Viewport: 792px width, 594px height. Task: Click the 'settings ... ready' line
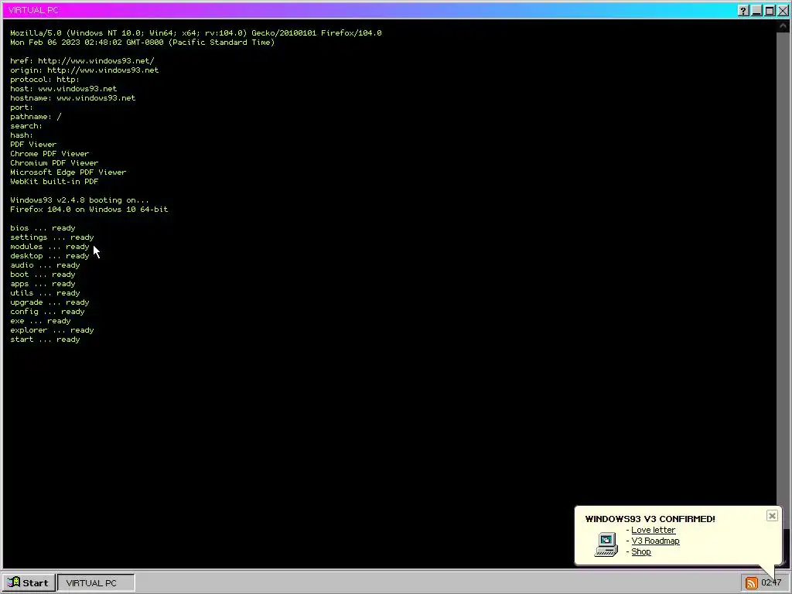click(52, 237)
